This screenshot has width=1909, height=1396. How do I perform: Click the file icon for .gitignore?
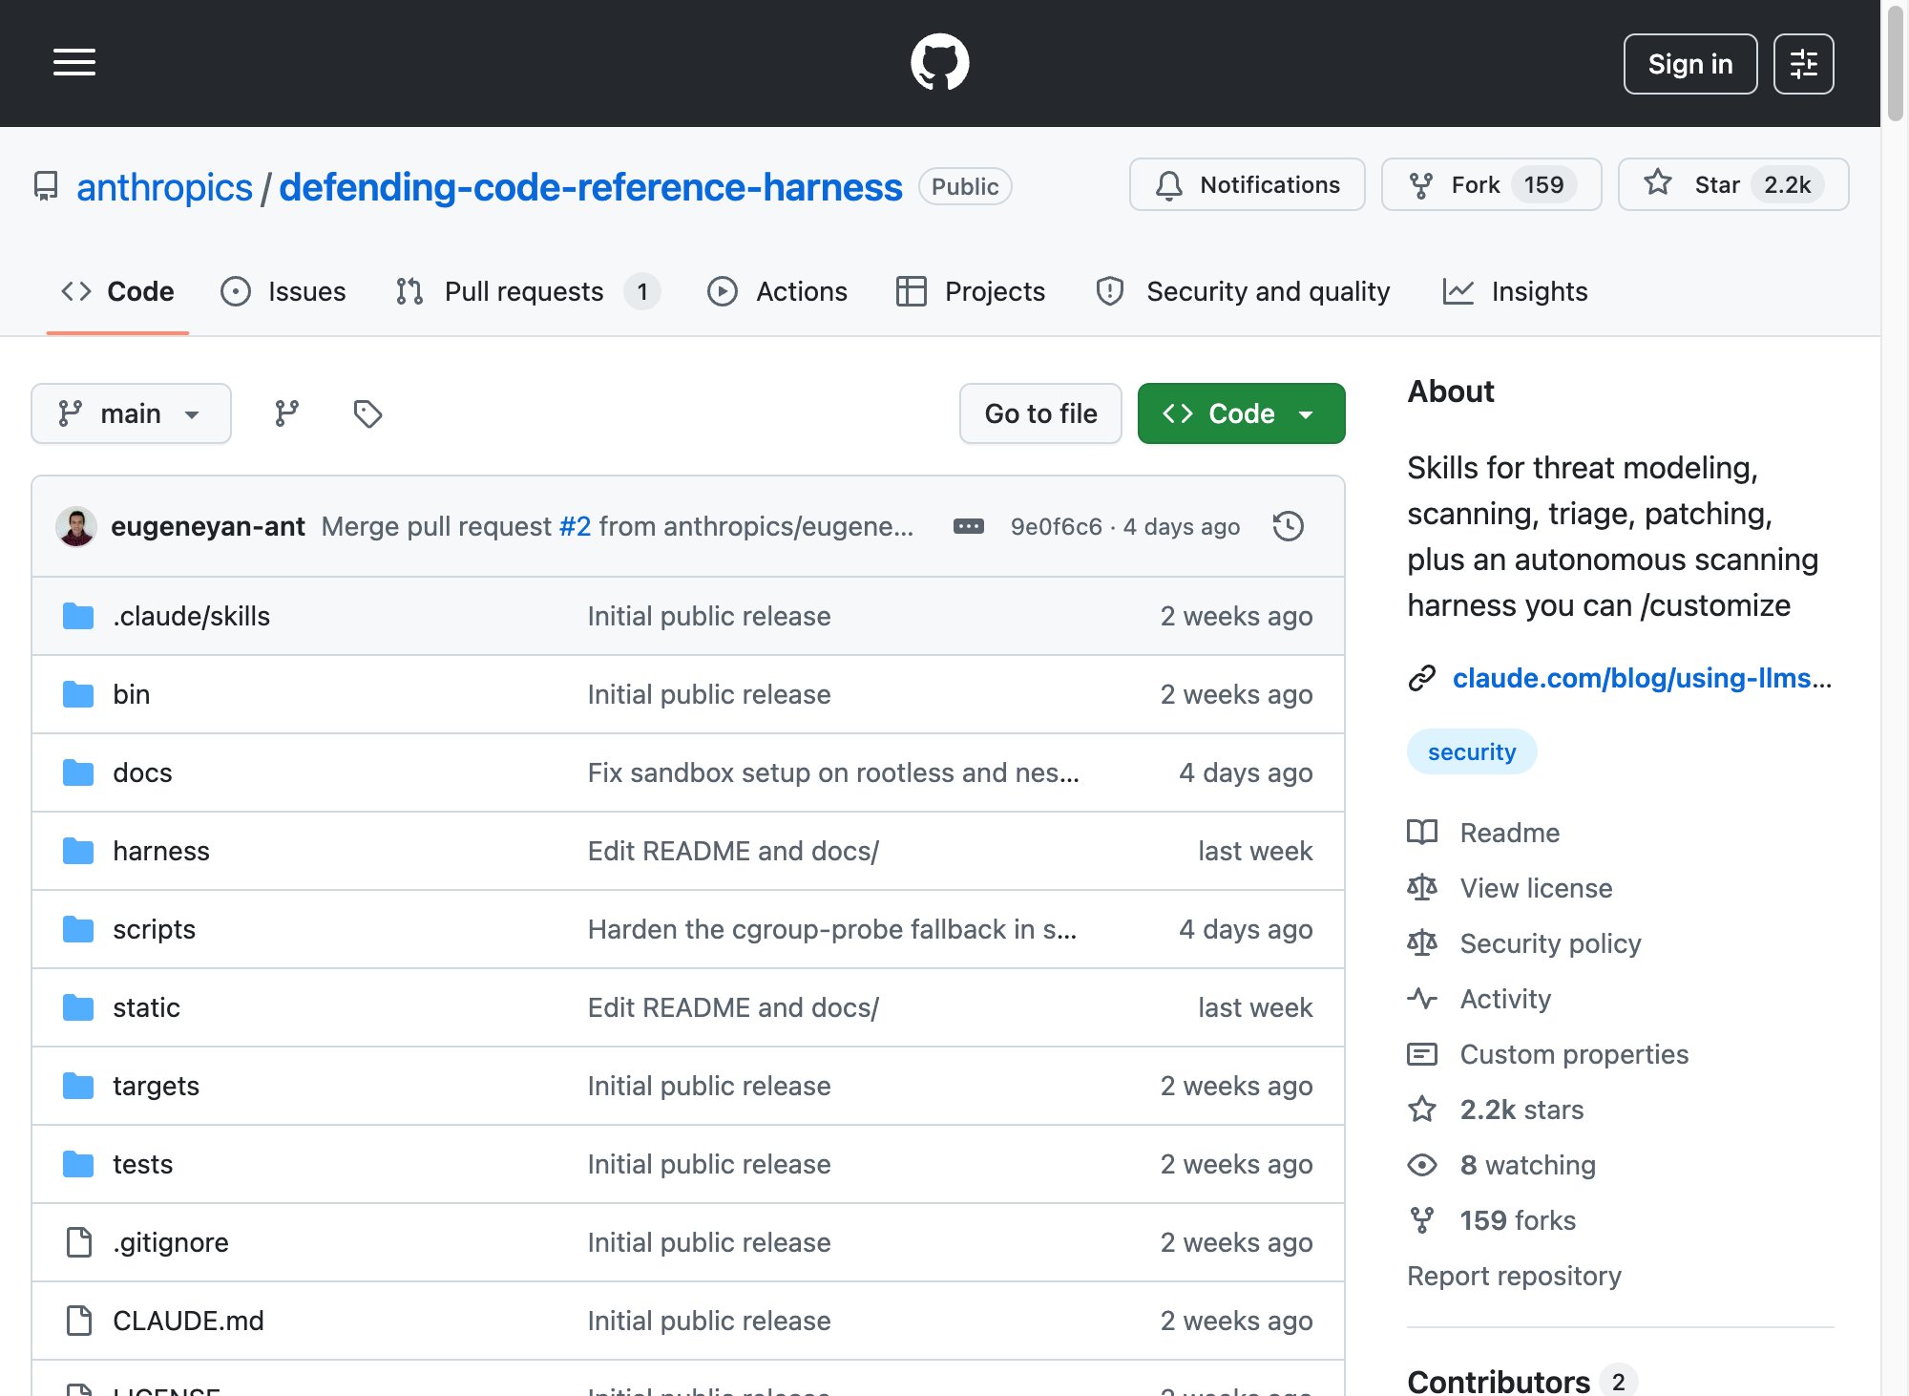click(x=79, y=1242)
